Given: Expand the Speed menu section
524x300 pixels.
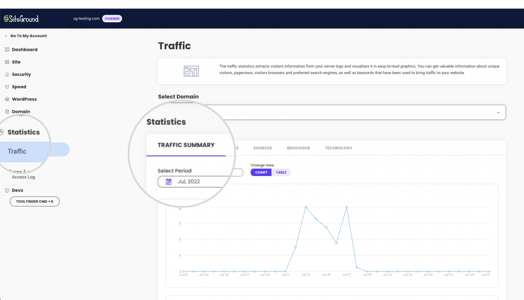Looking at the screenshot, I should [x=19, y=87].
